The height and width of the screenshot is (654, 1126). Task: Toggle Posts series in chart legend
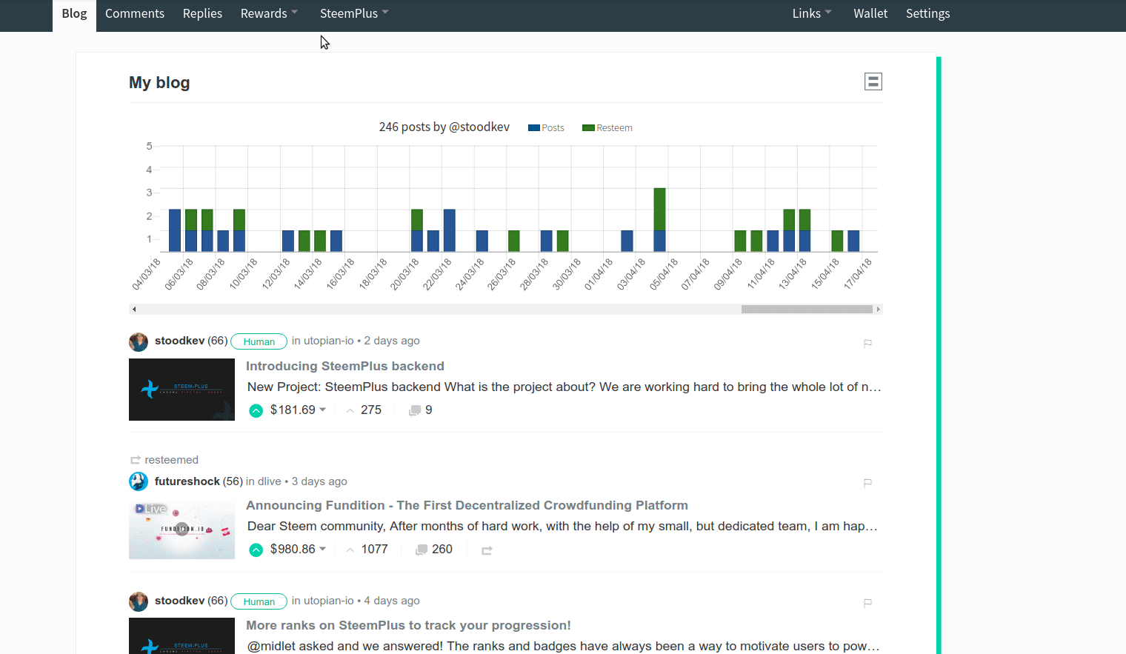[x=546, y=128]
